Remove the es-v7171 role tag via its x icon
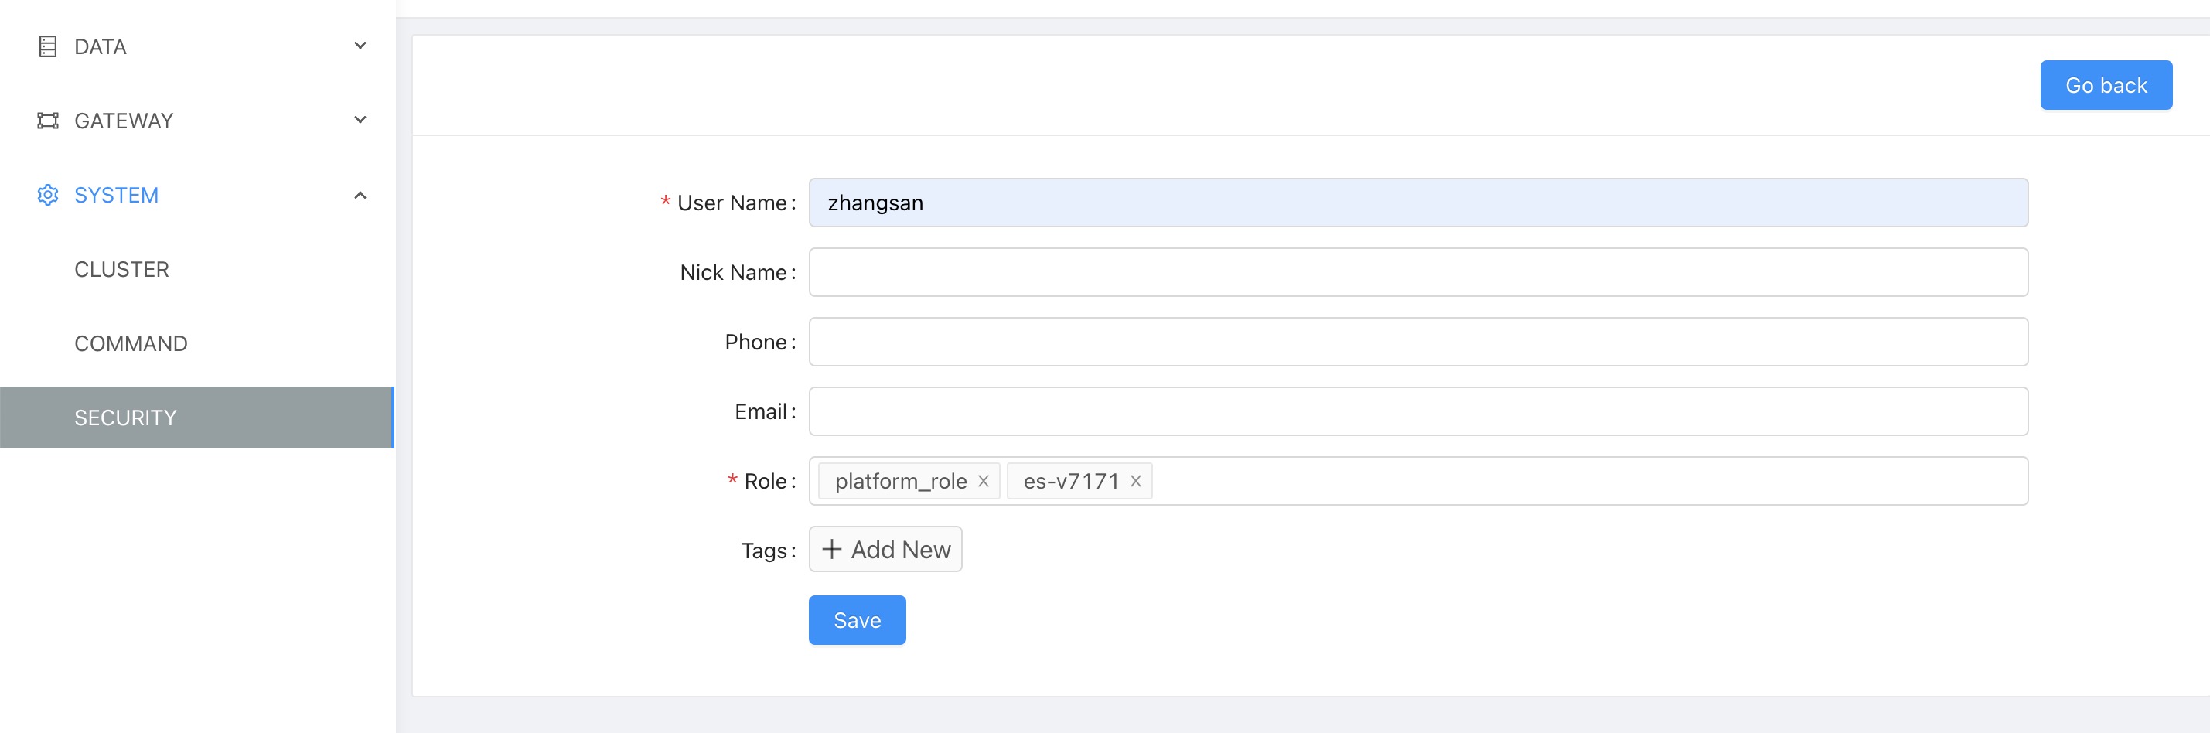Viewport: 2210px width, 733px height. pos(1134,482)
